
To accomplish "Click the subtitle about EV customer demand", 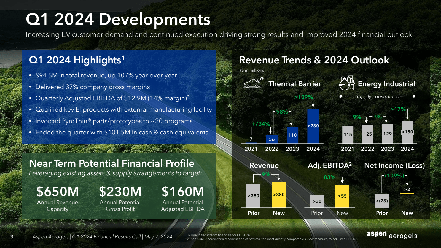I will point(219,35).
